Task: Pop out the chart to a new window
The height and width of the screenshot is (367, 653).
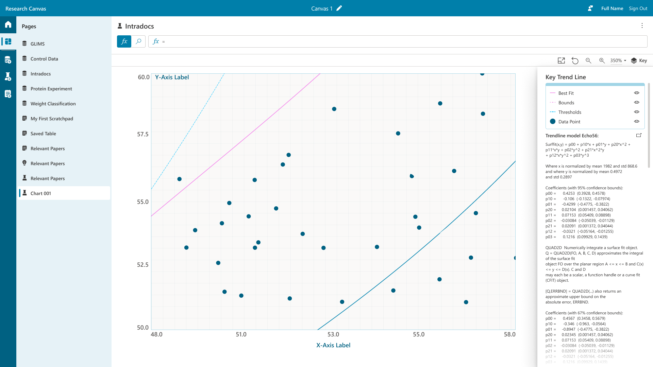Action: coord(561,60)
